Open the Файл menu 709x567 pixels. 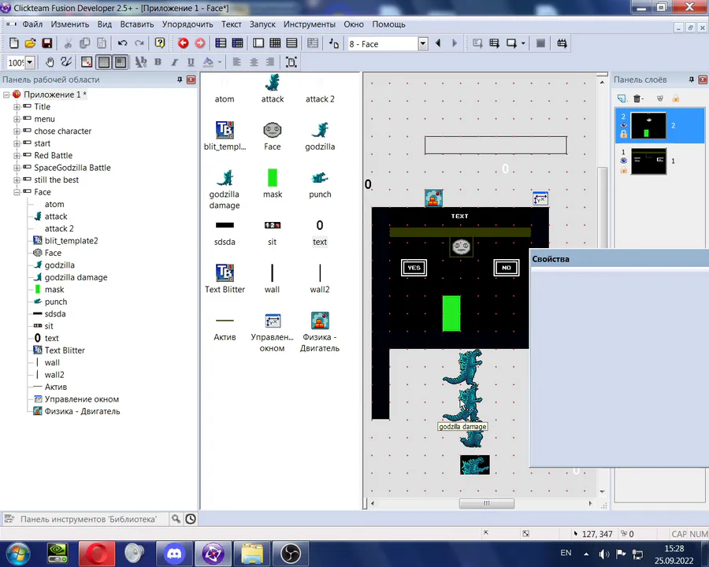coord(32,24)
